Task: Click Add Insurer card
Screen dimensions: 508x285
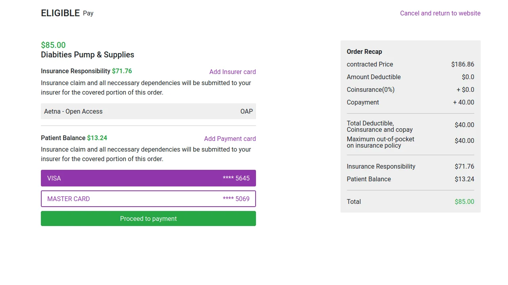Action: [233, 72]
